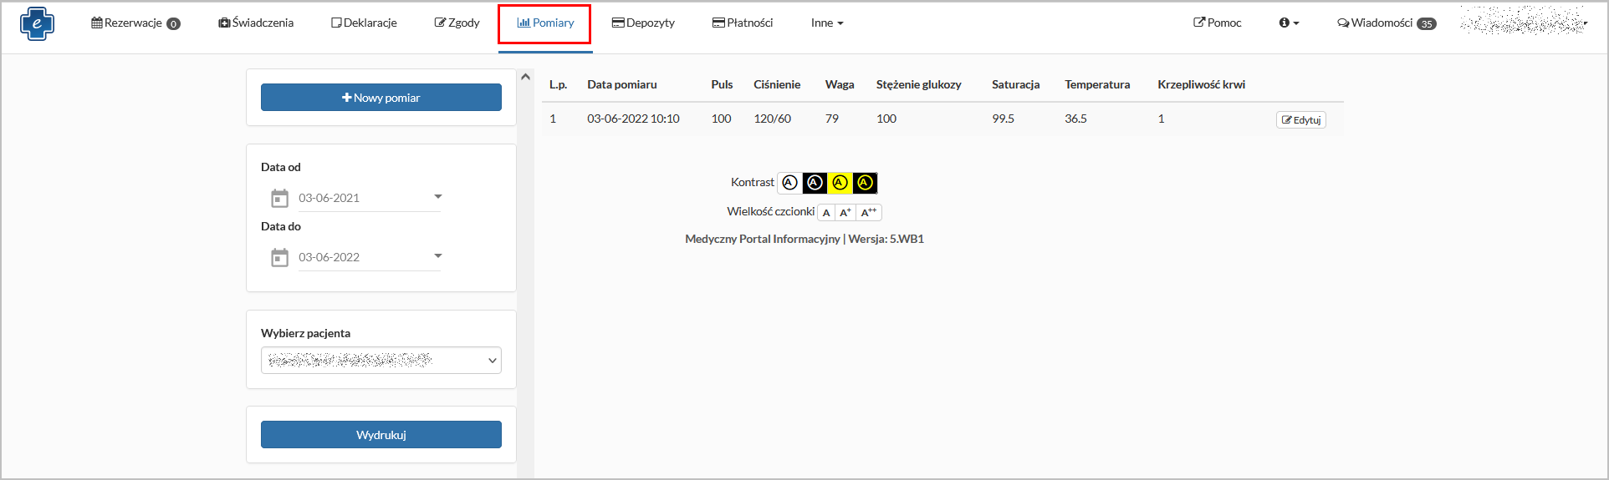Open the user account dropdown
This screenshot has width=1609, height=480.
[1524, 22]
